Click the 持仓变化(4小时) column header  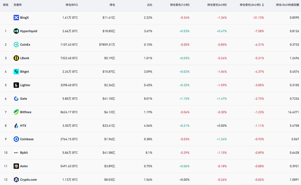[217, 5]
